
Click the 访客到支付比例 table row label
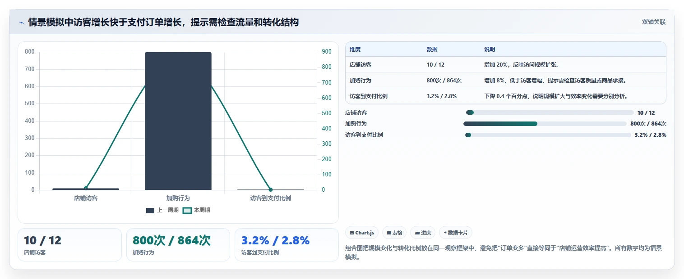(x=369, y=96)
